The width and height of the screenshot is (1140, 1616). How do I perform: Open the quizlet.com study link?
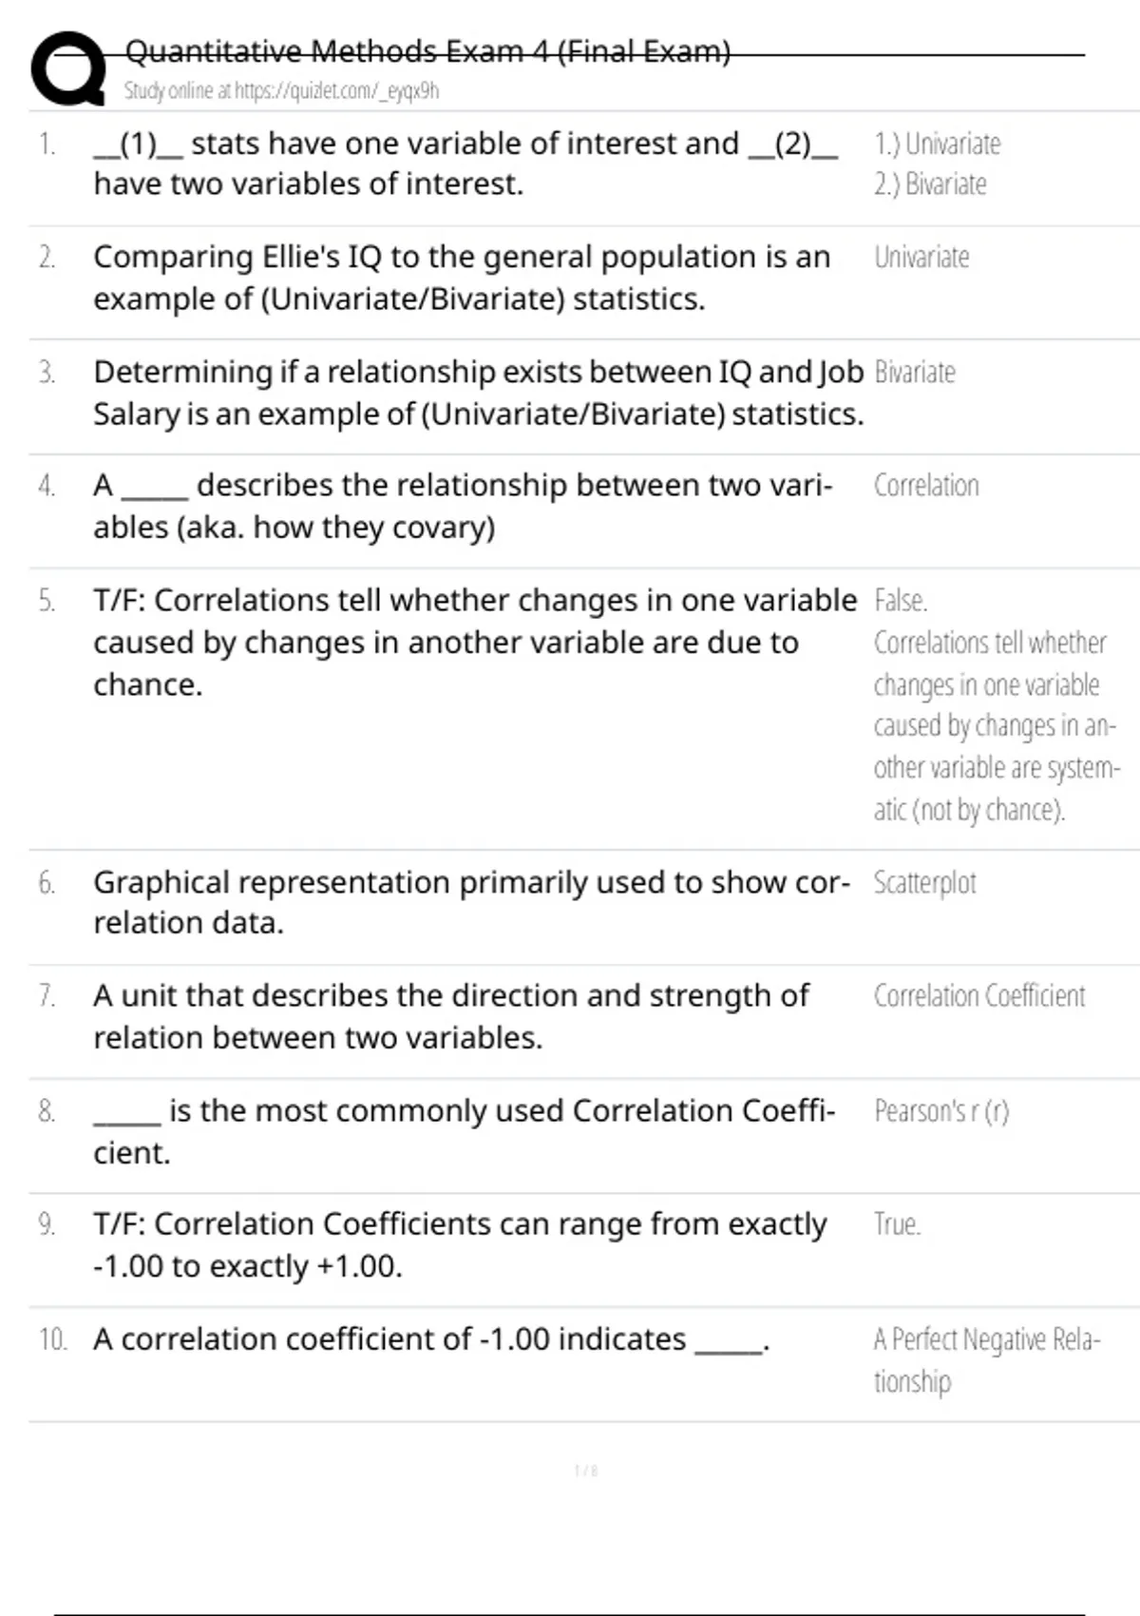pos(281,91)
